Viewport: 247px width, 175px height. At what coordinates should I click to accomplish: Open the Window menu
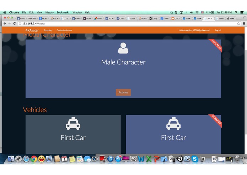point(77,12)
